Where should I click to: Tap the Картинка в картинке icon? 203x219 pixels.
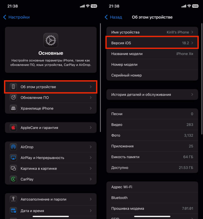[13, 168]
